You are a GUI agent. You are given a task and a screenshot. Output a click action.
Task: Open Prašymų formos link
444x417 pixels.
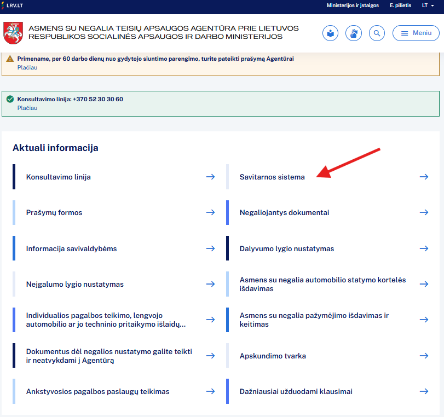[x=54, y=213]
